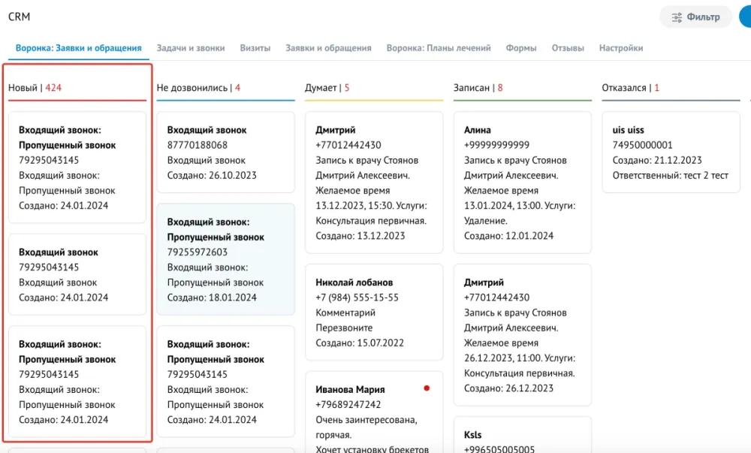
Task: Open first missed call card in Новый
Action: pyautogui.click(x=77, y=168)
